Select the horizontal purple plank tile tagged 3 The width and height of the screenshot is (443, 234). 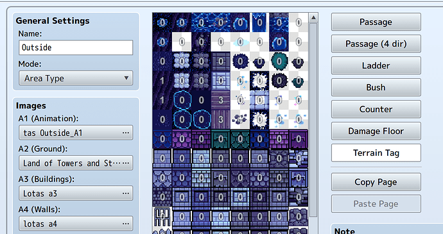pos(221,100)
